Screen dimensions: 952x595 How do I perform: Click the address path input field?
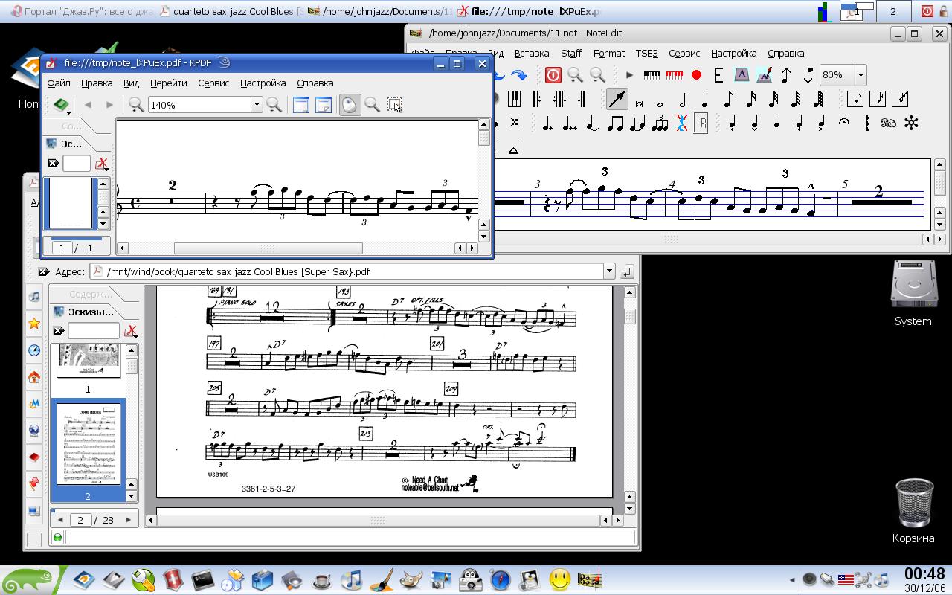click(346, 271)
